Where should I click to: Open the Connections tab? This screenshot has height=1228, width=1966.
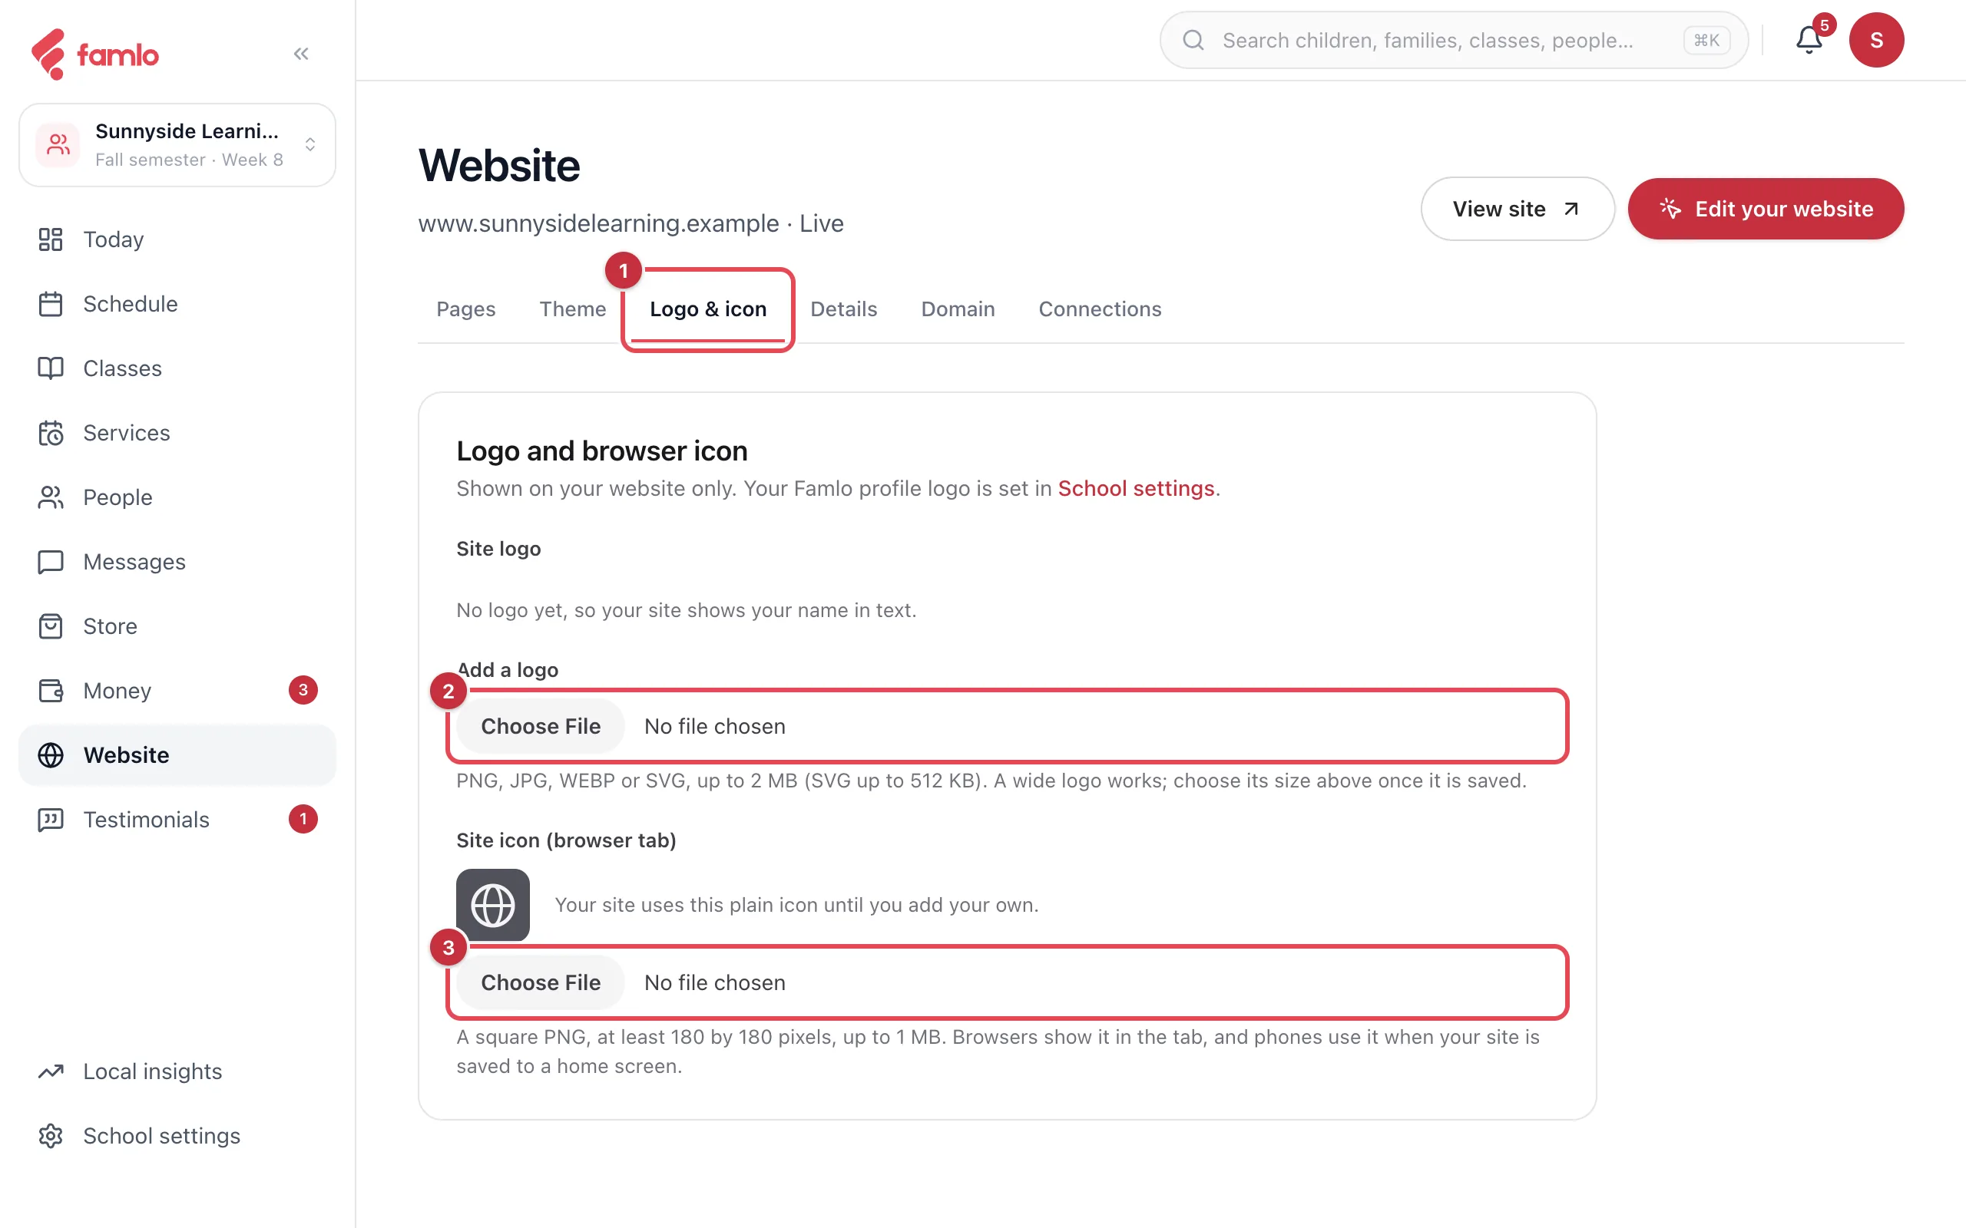[x=1100, y=309]
